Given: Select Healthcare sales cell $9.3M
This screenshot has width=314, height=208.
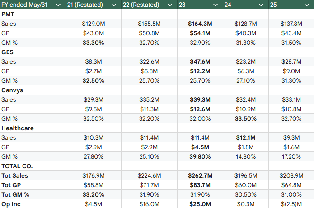Looking at the screenshot, I should tap(291, 137).
